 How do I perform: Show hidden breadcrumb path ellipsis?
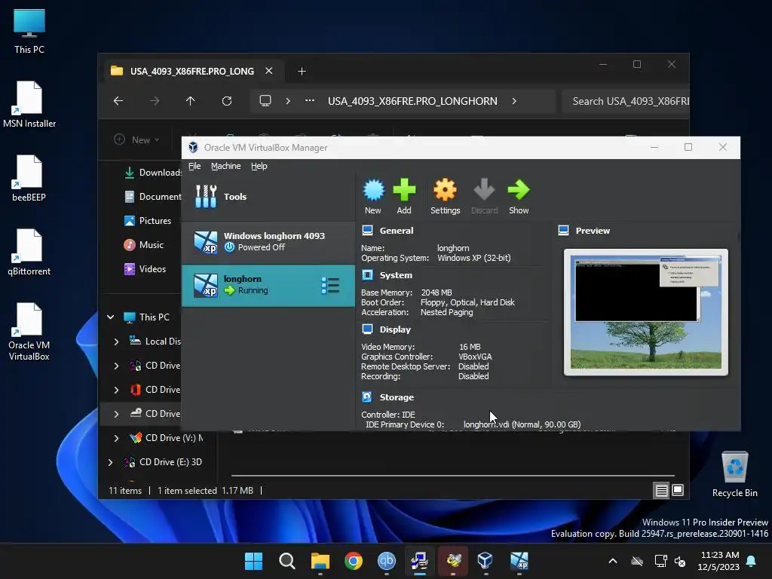(x=310, y=100)
